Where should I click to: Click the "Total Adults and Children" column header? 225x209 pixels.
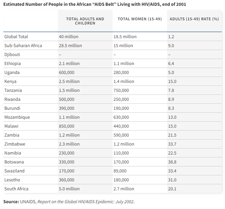85,21
